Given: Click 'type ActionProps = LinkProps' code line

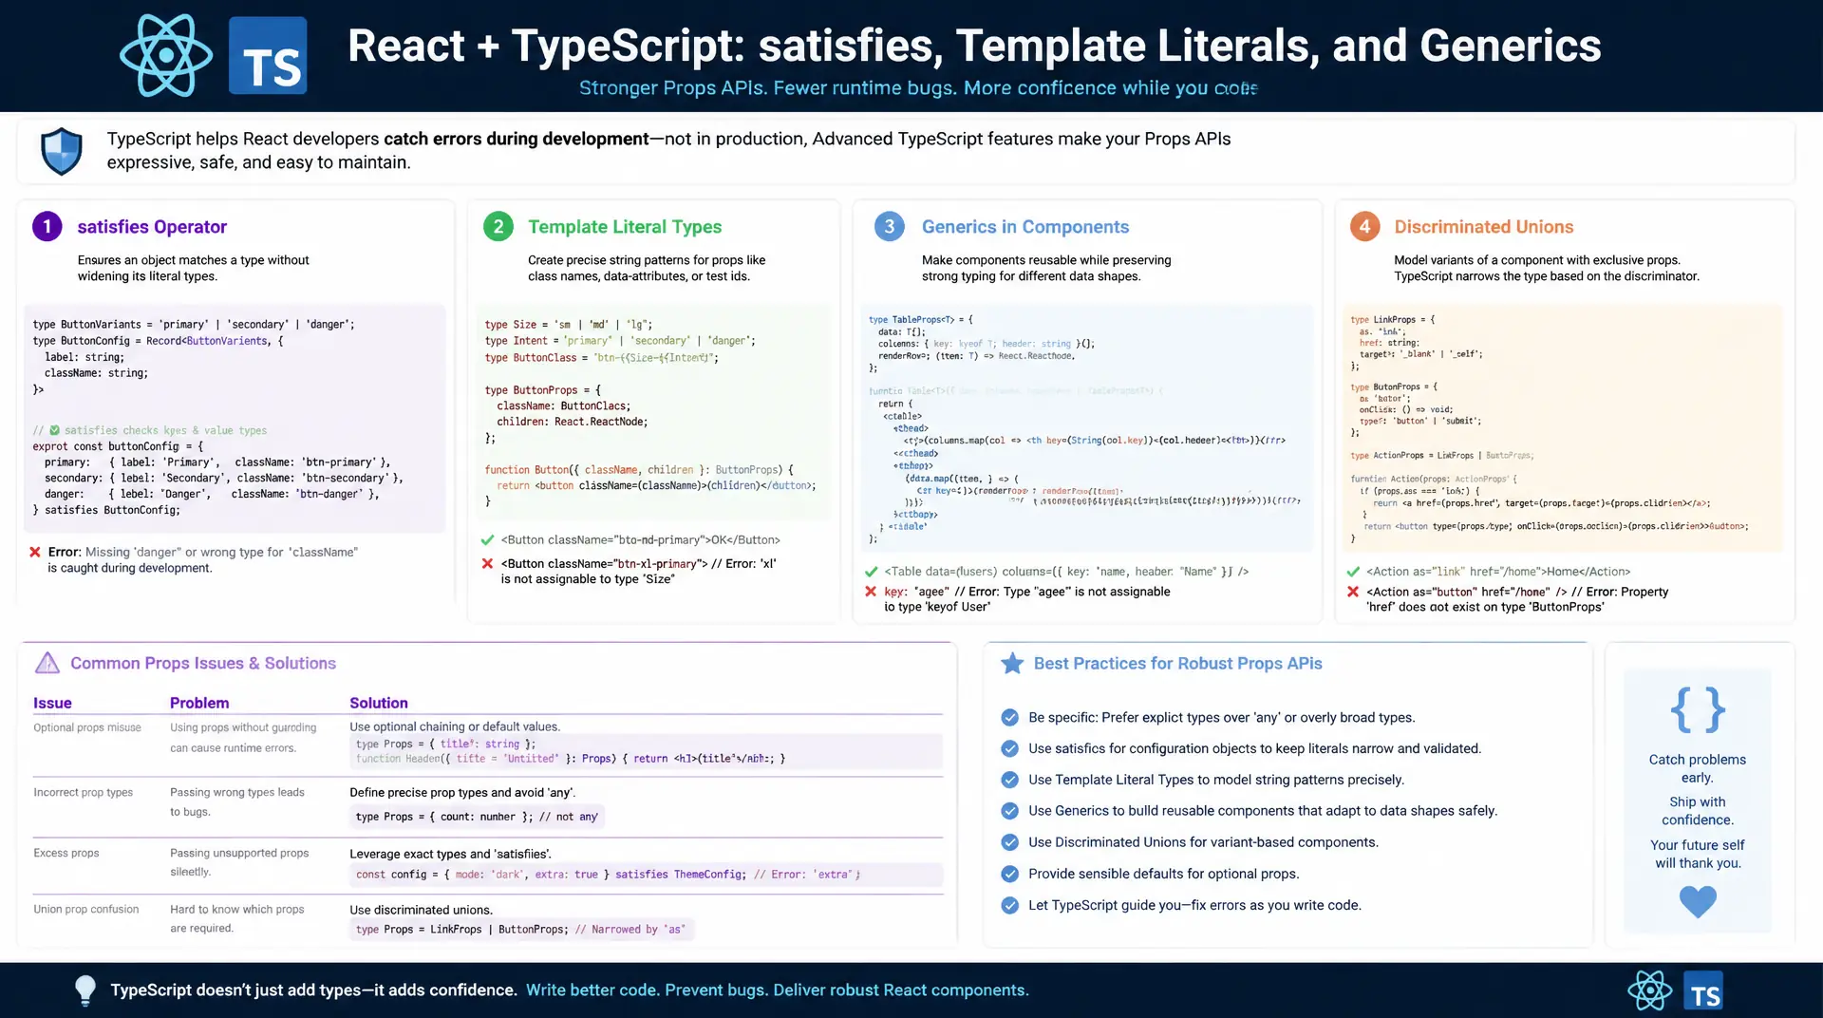Looking at the screenshot, I should 1442,456.
